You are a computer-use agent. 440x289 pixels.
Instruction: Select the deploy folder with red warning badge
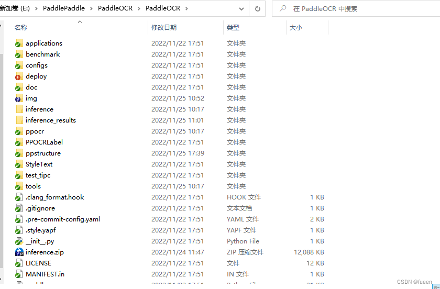tap(19, 76)
